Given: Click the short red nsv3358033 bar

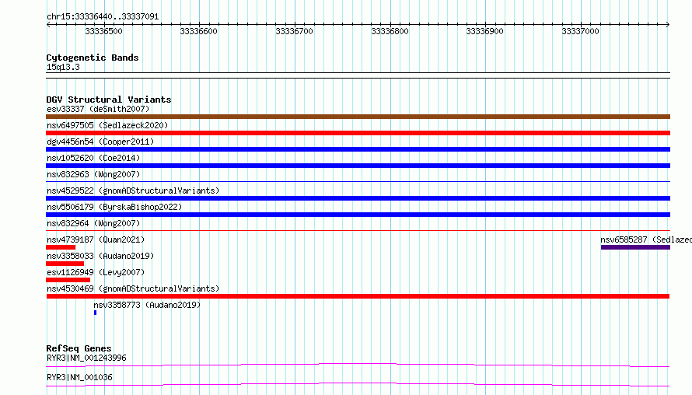Looking at the screenshot, I should [x=65, y=264].
